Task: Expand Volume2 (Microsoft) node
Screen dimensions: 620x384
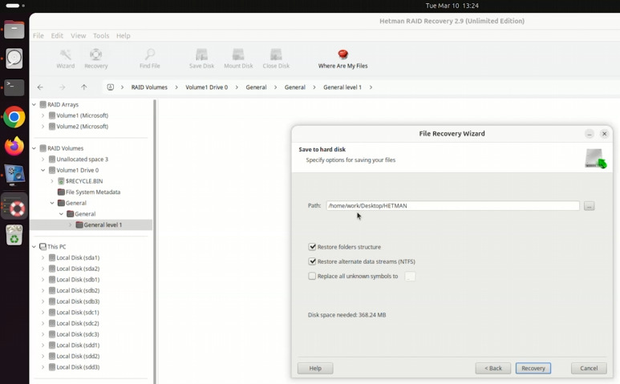Action: coord(43,127)
